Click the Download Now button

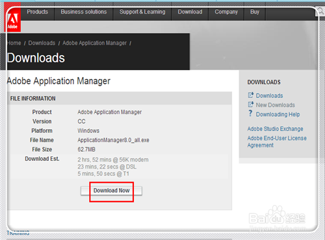(111, 191)
